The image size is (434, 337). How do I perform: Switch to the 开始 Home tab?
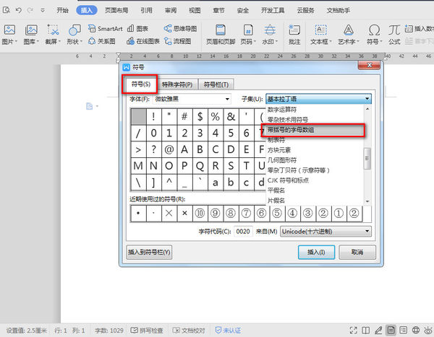click(62, 11)
